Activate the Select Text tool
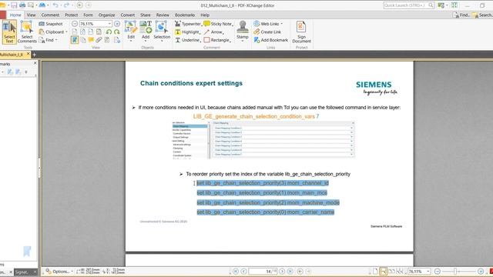Screen dimensions: 493x277 pyautogui.click(x=9, y=32)
